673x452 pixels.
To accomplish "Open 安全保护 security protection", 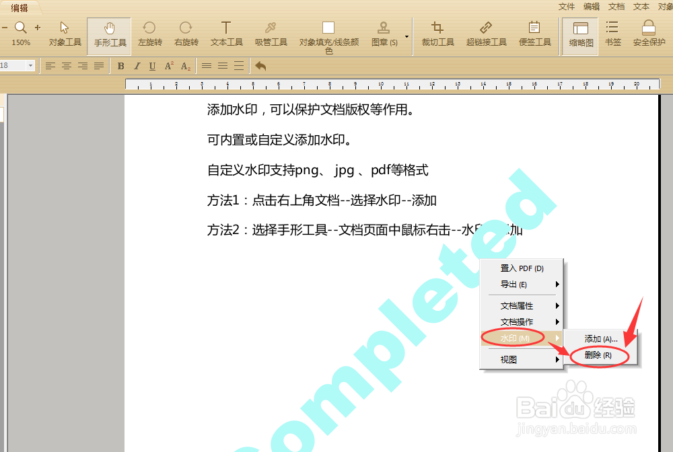I will coord(649,34).
